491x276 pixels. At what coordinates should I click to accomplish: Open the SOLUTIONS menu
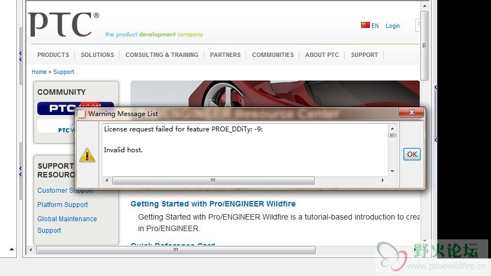click(98, 55)
